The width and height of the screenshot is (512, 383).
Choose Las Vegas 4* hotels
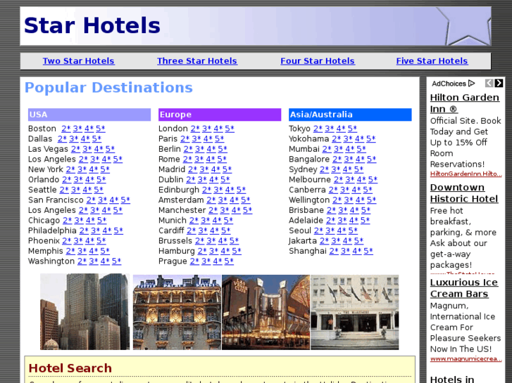tap(99, 149)
